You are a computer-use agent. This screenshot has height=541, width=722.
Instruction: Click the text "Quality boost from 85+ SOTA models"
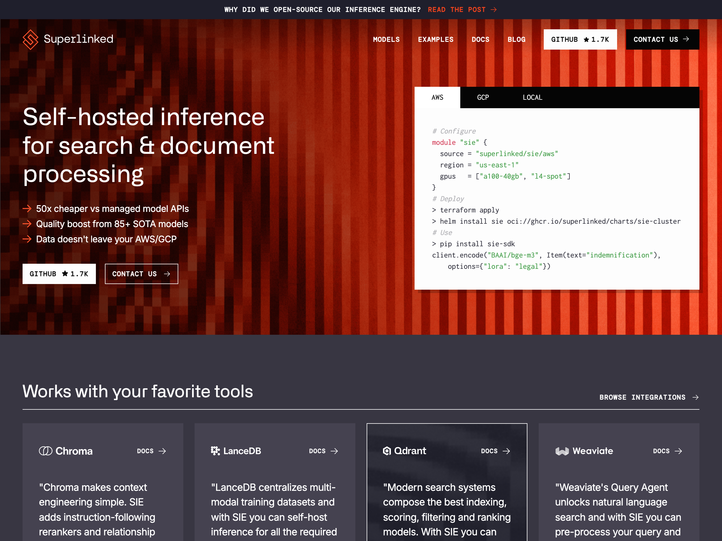click(112, 224)
